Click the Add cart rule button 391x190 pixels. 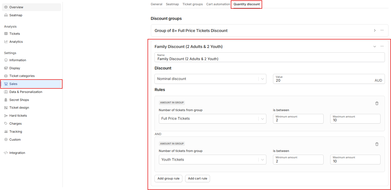click(x=198, y=179)
